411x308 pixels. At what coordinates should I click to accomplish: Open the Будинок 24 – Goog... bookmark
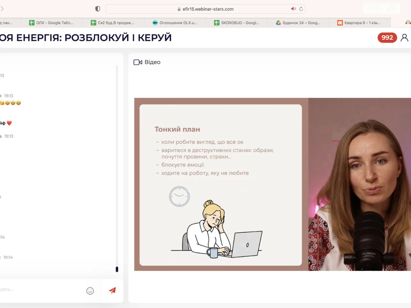point(298,23)
